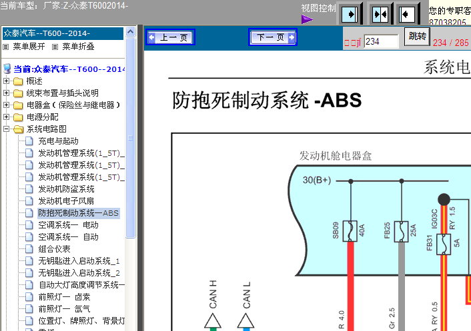The width and height of the screenshot is (471, 331).
Task: Click document icon beside 前照灯— 卤素
Action: click(29, 297)
